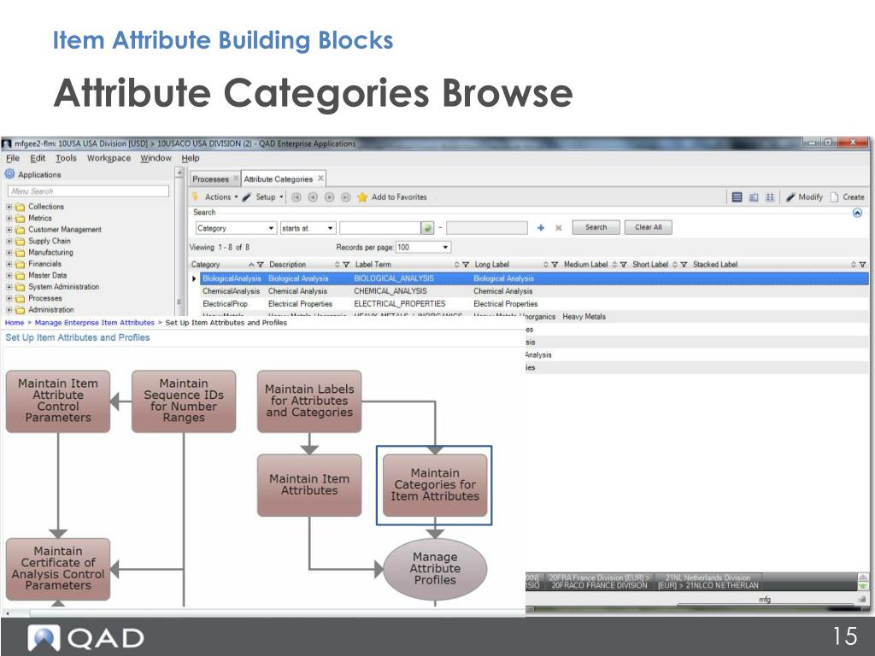The height and width of the screenshot is (656, 875).
Task: Go to next record navigation icon
Action: [x=329, y=197]
